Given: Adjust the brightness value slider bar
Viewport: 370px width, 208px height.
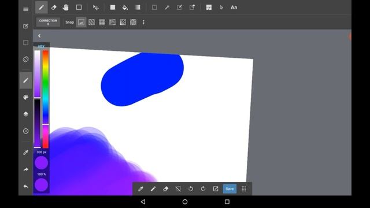Looking at the screenshot, I should tap(37, 123).
